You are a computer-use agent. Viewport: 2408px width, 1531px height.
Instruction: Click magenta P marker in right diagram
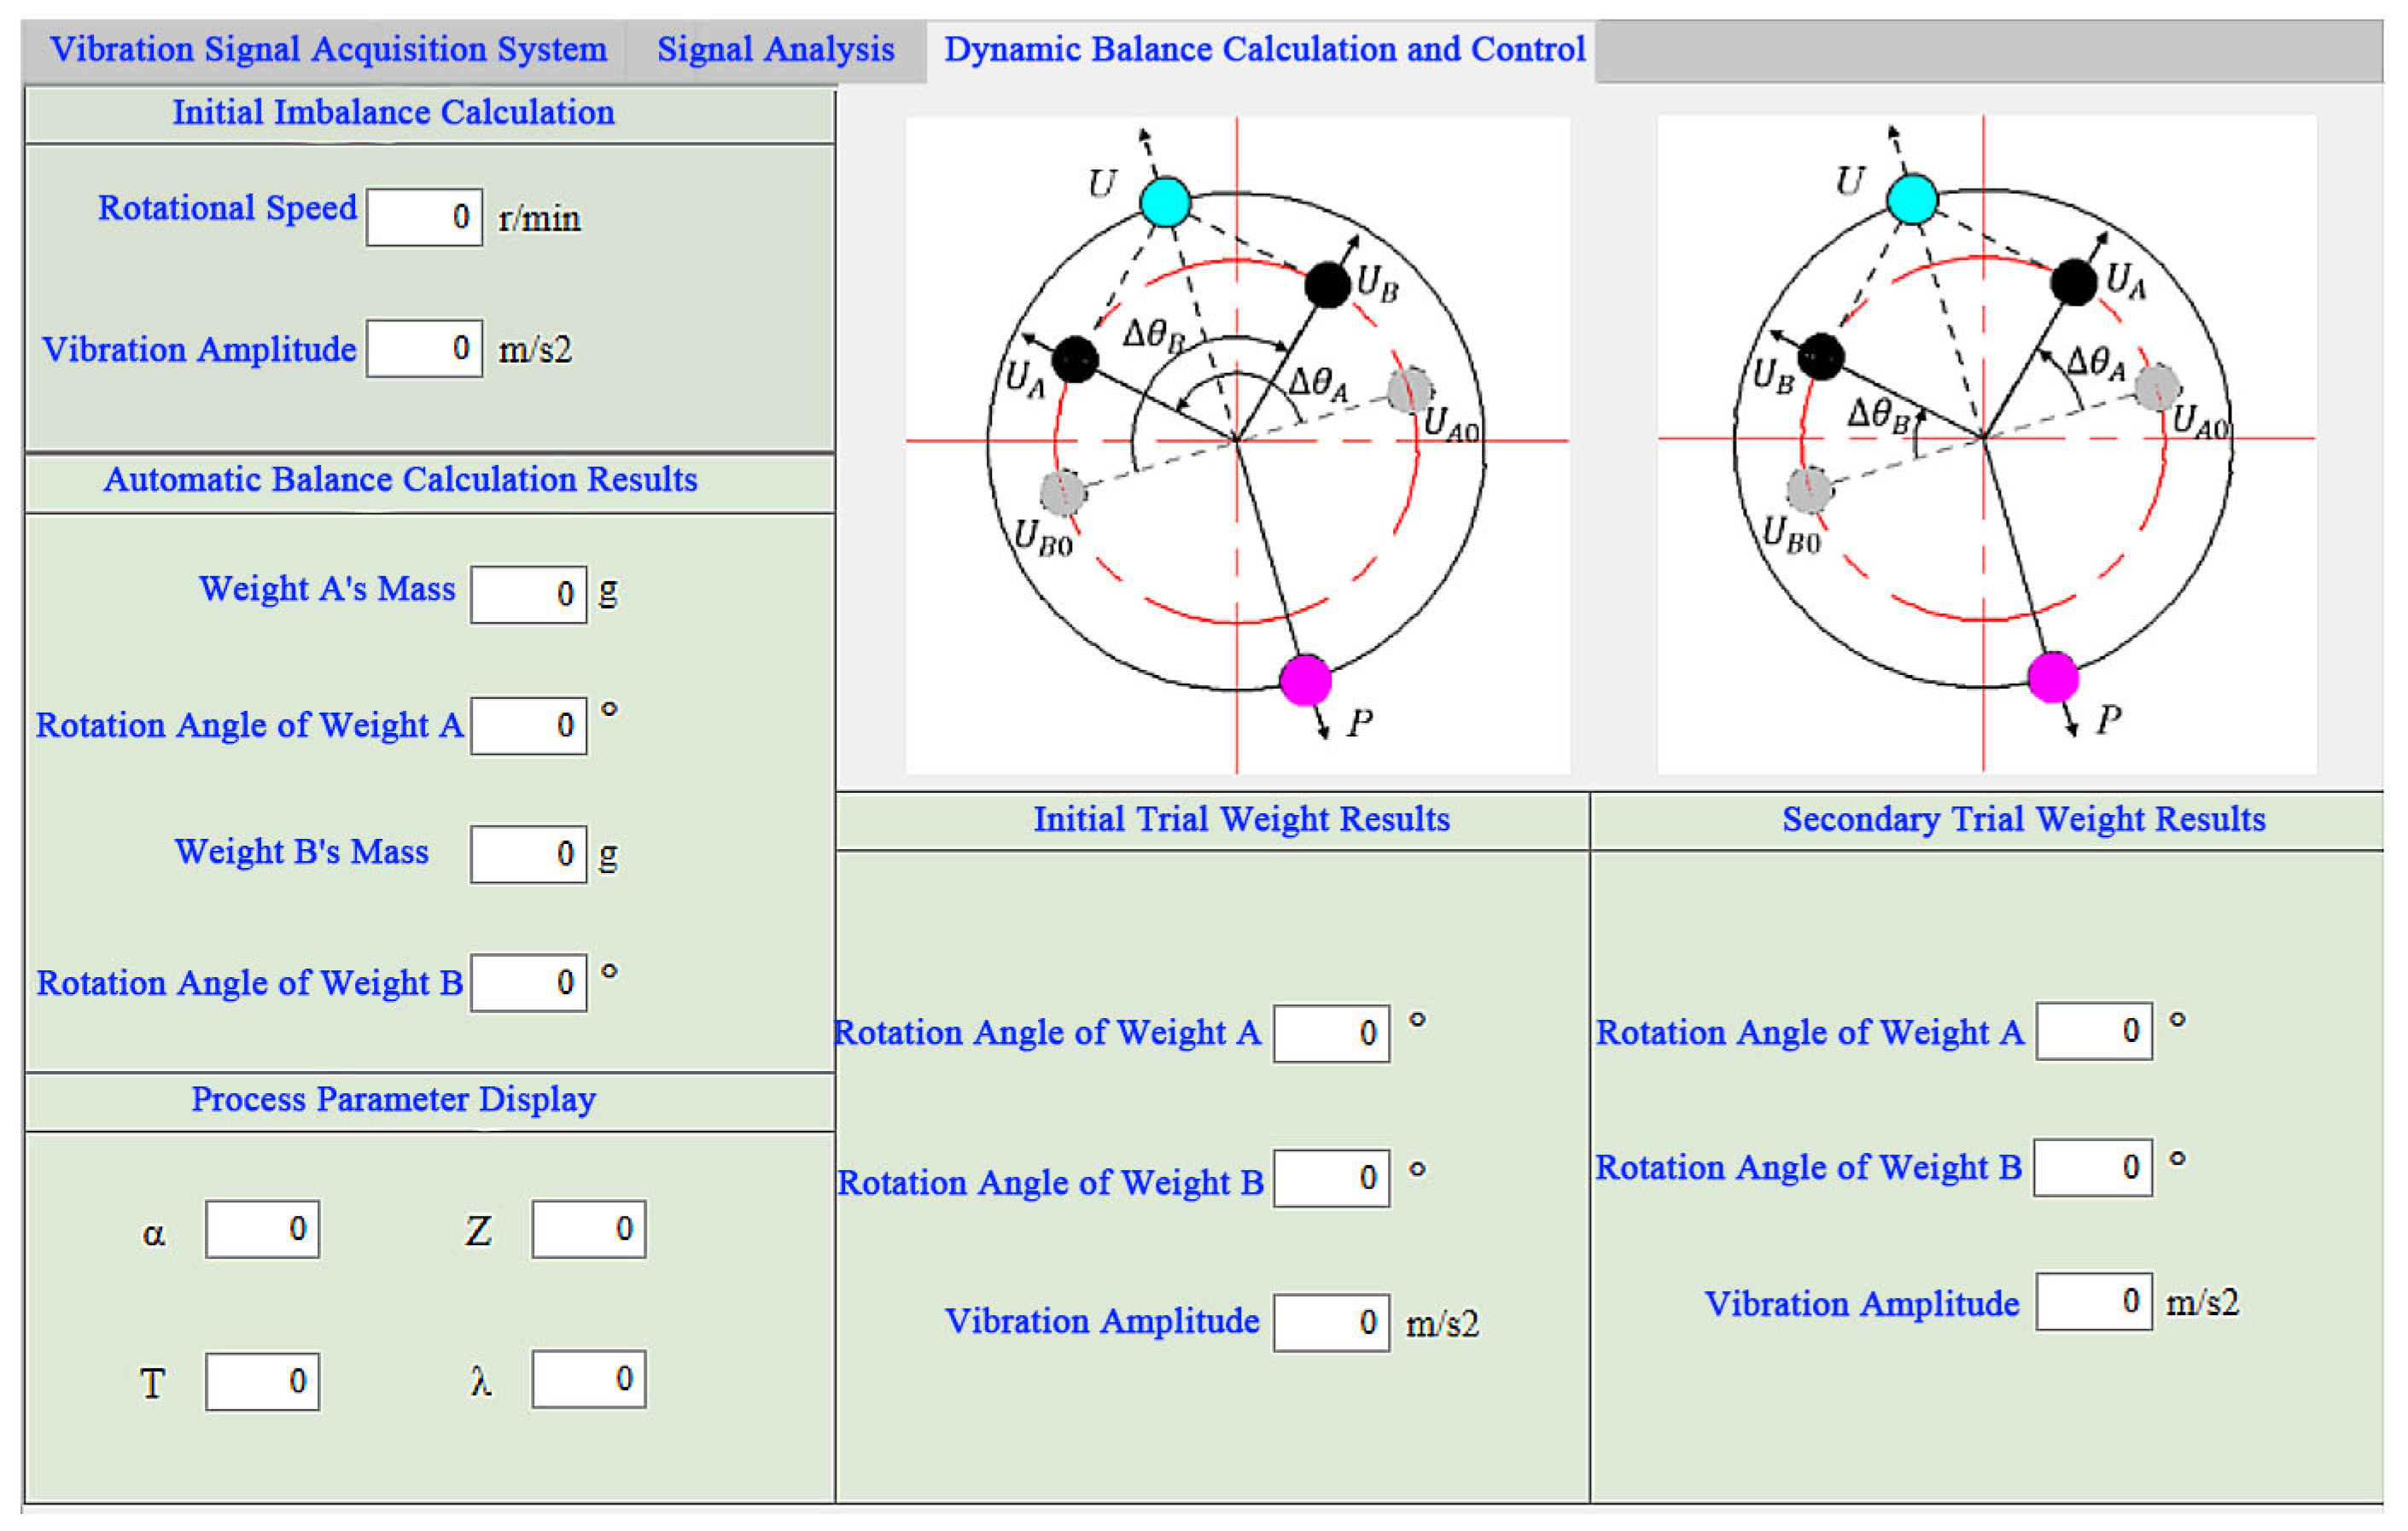pyautogui.click(x=2053, y=677)
